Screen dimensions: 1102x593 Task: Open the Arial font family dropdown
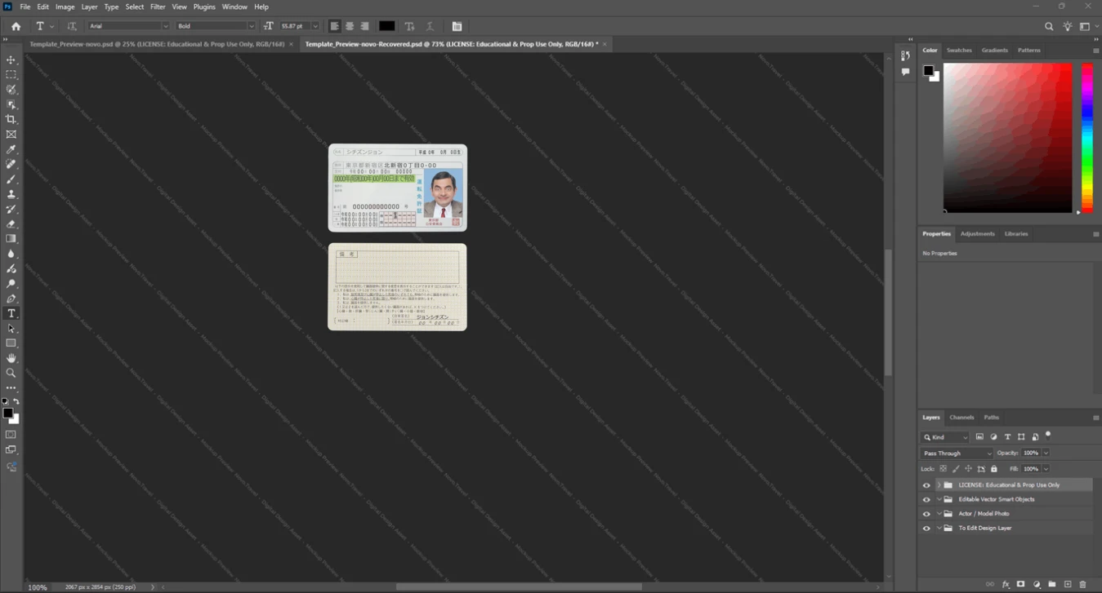(x=128, y=26)
